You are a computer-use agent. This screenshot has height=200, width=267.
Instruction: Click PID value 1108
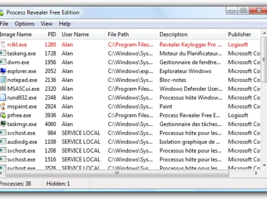click(x=50, y=142)
